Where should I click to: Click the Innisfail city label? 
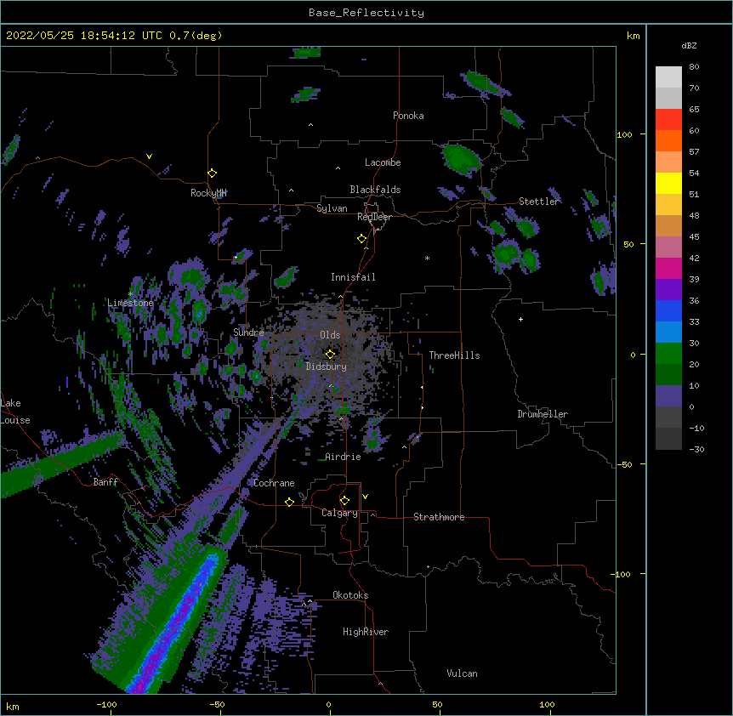coord(353,277)
